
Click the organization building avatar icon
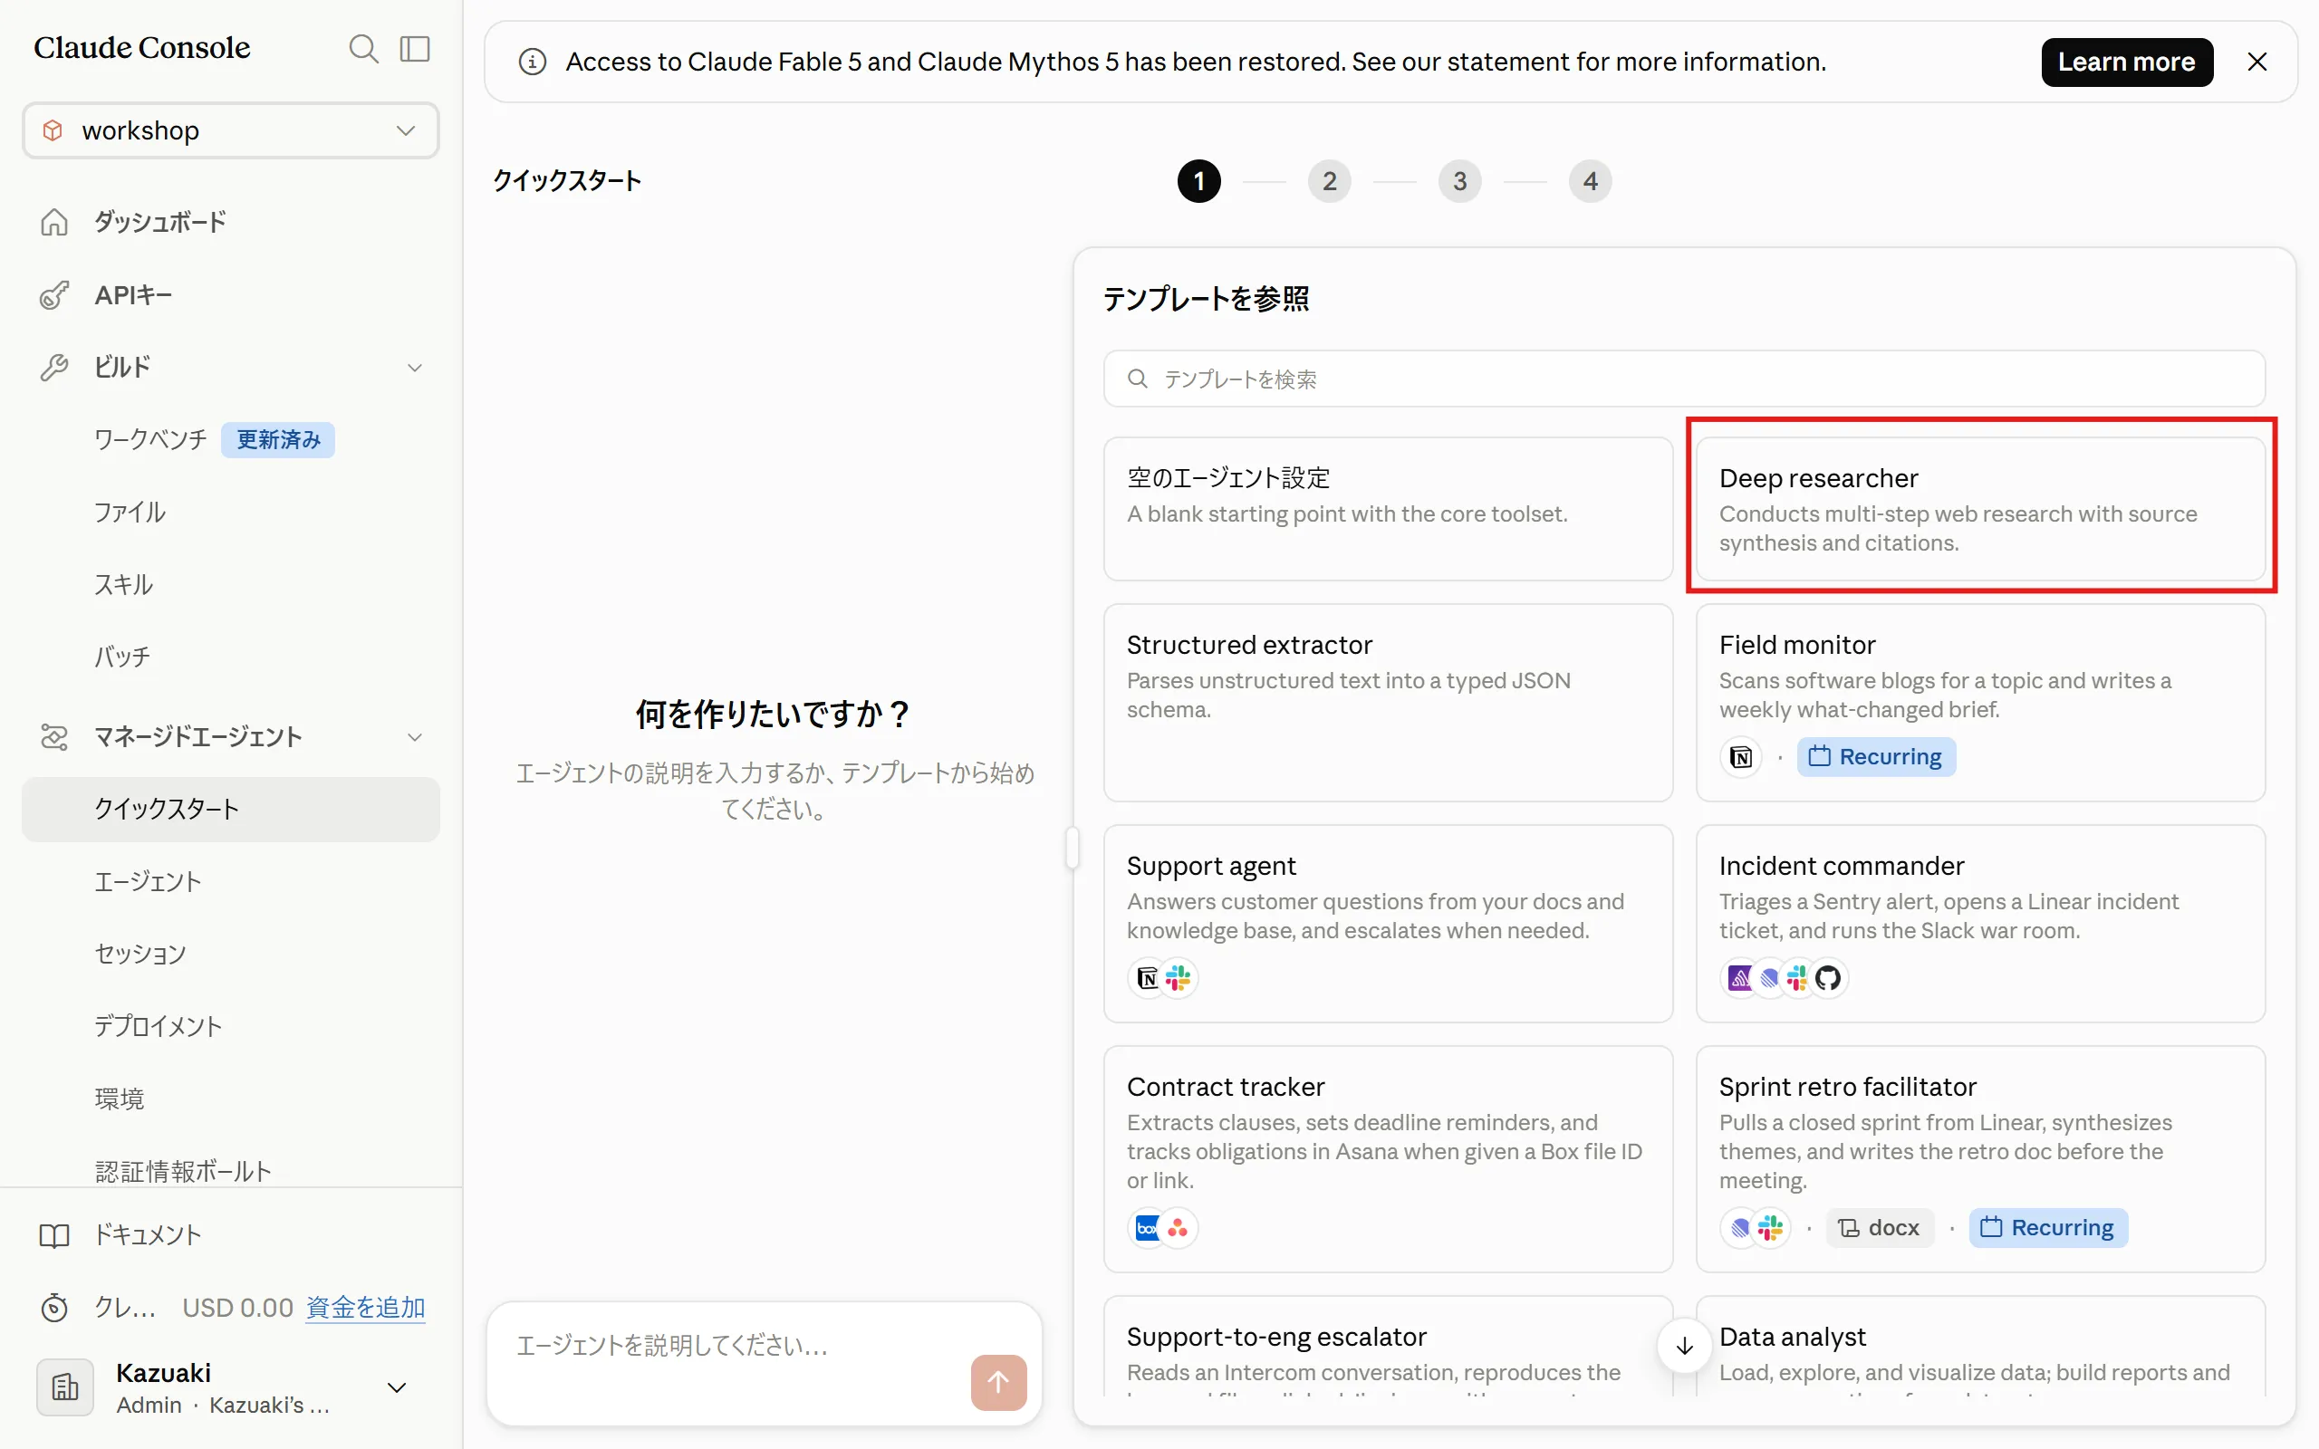click(x=65, y=1387)
